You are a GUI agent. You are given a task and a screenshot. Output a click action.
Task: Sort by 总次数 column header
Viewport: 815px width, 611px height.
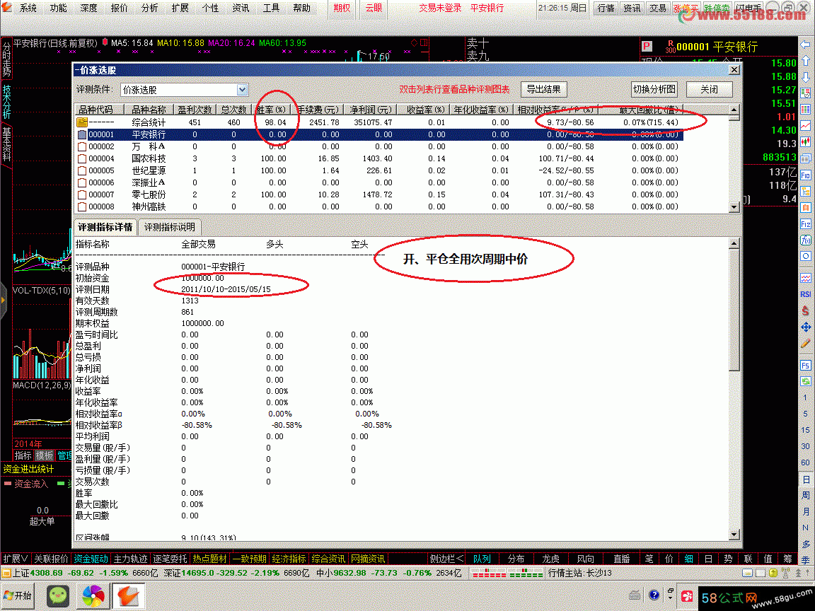pos(233,110)
